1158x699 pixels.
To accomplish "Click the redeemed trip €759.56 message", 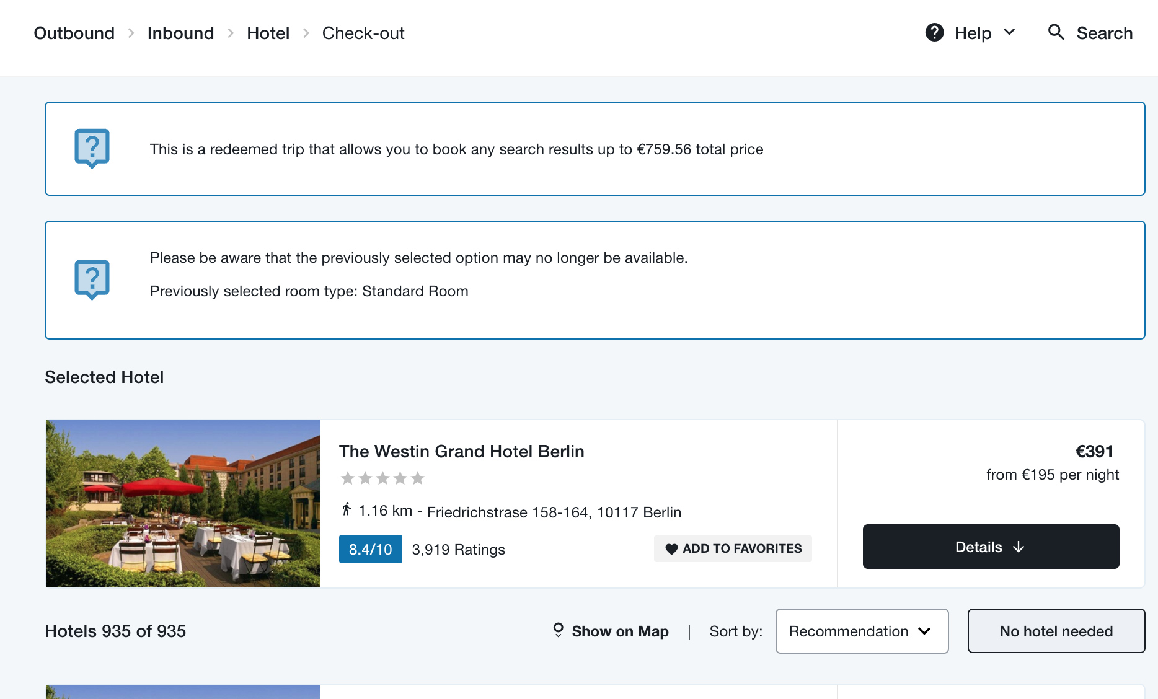I will point(456,149).
